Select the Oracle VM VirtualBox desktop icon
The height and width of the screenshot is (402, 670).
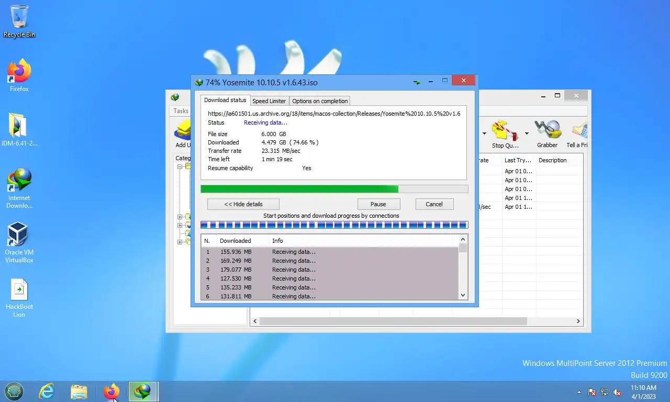(x=19, y=242)
